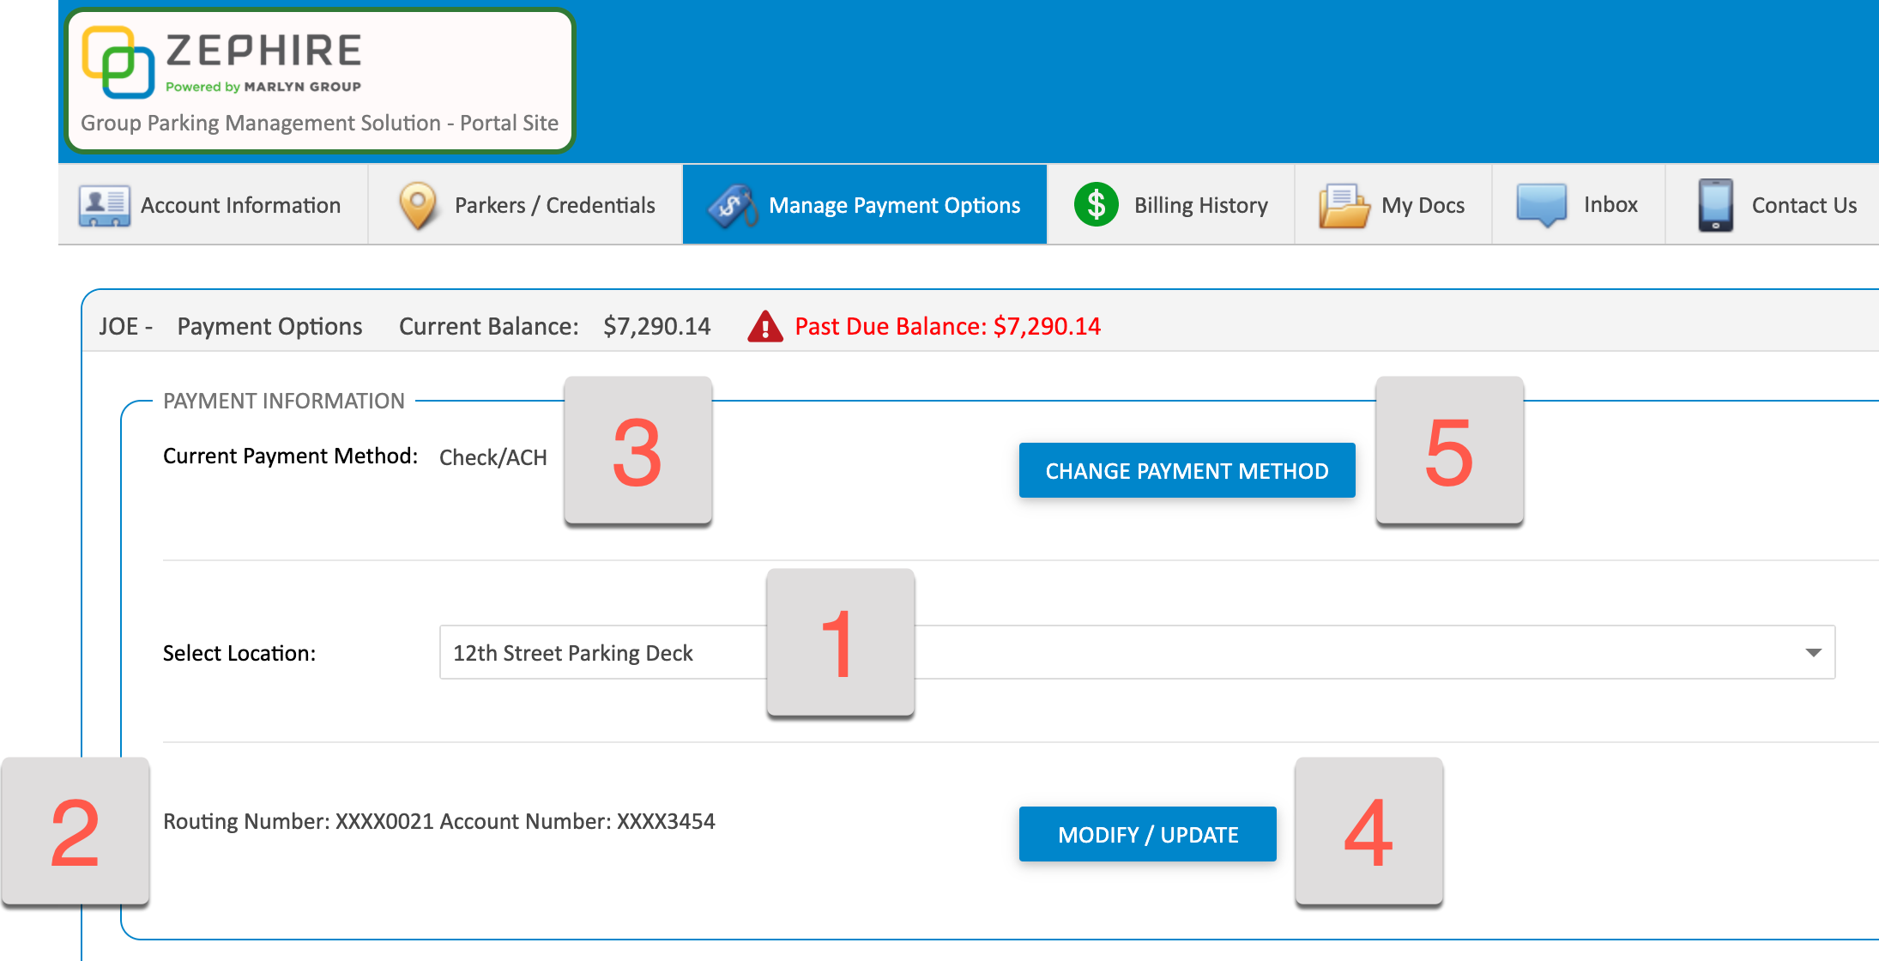Click the Past Due Balance amount text
The height and width of the screenshot is (961, 1879).
click(x=947, y=326)
